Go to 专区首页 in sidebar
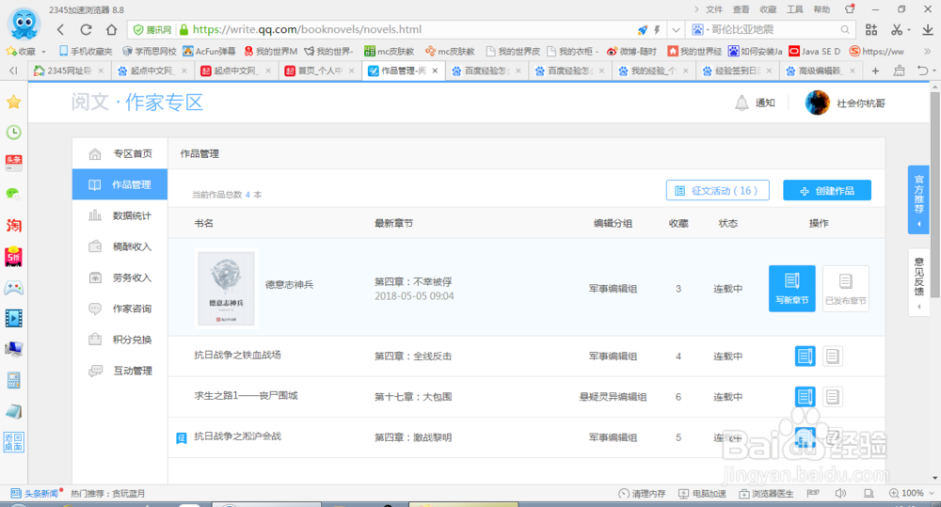The width and height of the screenshot is (941, 507). pos(120,153)
